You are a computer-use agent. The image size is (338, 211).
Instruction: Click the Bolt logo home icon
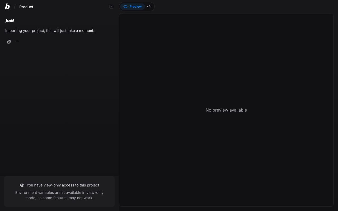tap(7, 7)
